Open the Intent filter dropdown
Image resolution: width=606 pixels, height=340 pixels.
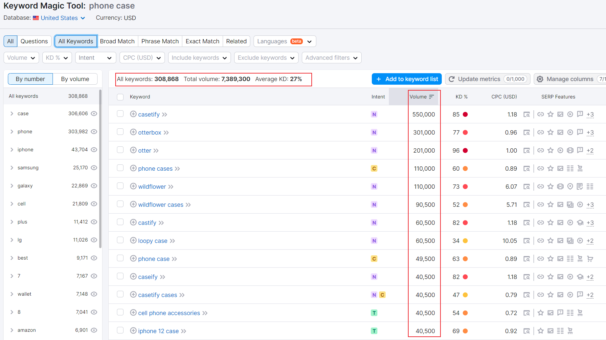[x=96, y=58]
